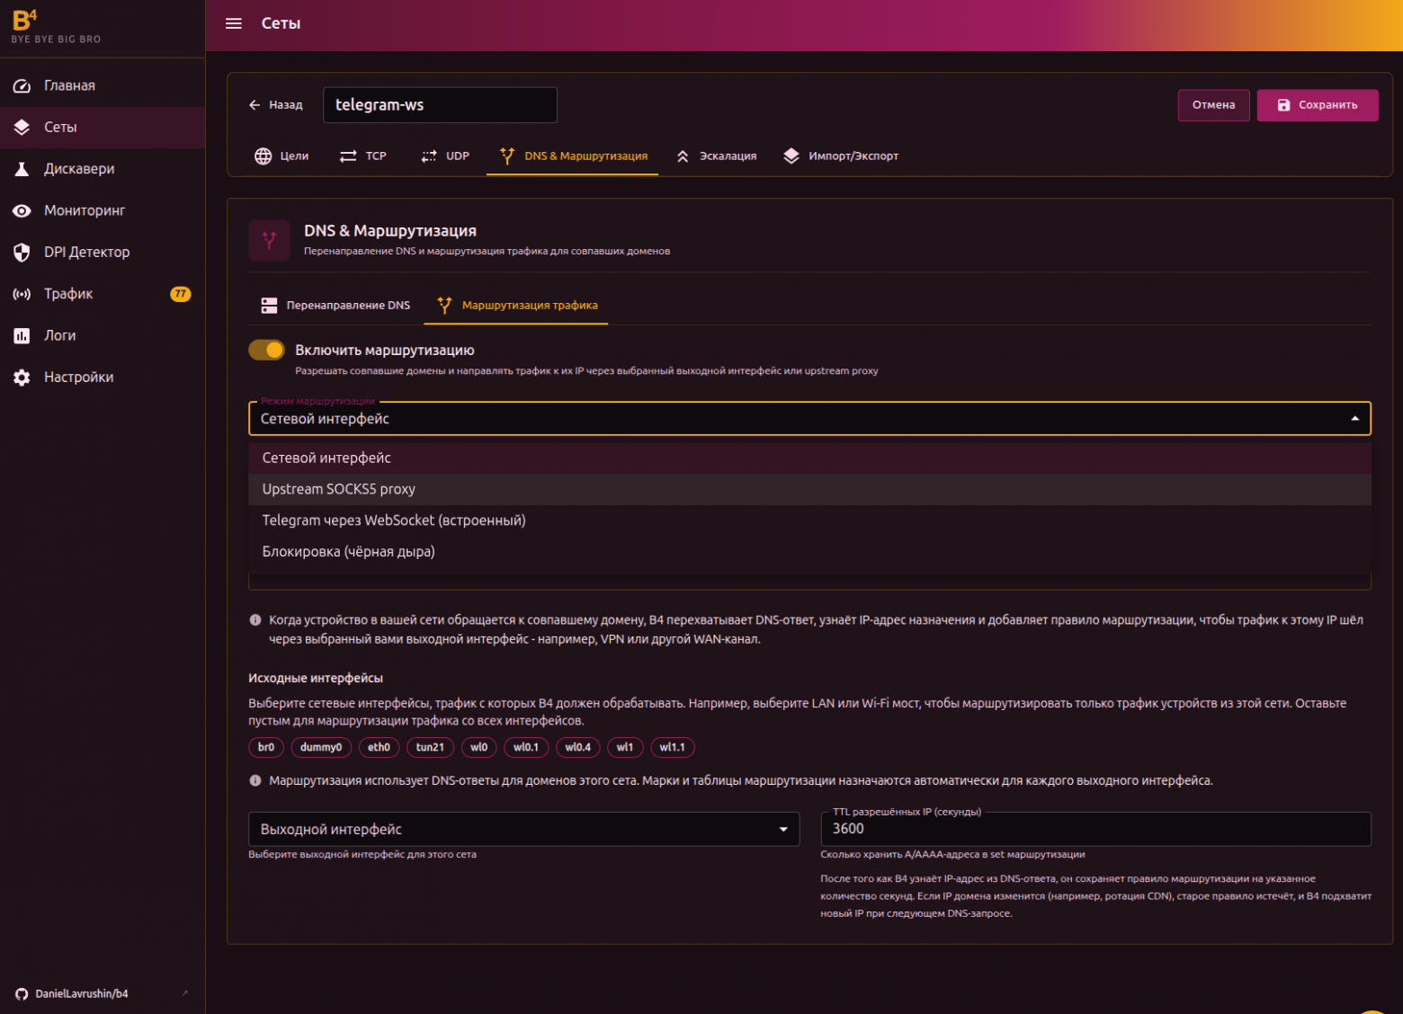Open the hamburger menu icon
1403x1014 pixels.
pyautogui.click(x=234, y=23)
